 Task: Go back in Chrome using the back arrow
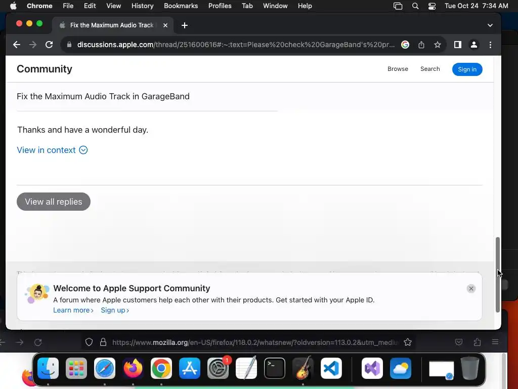[17, 45]
